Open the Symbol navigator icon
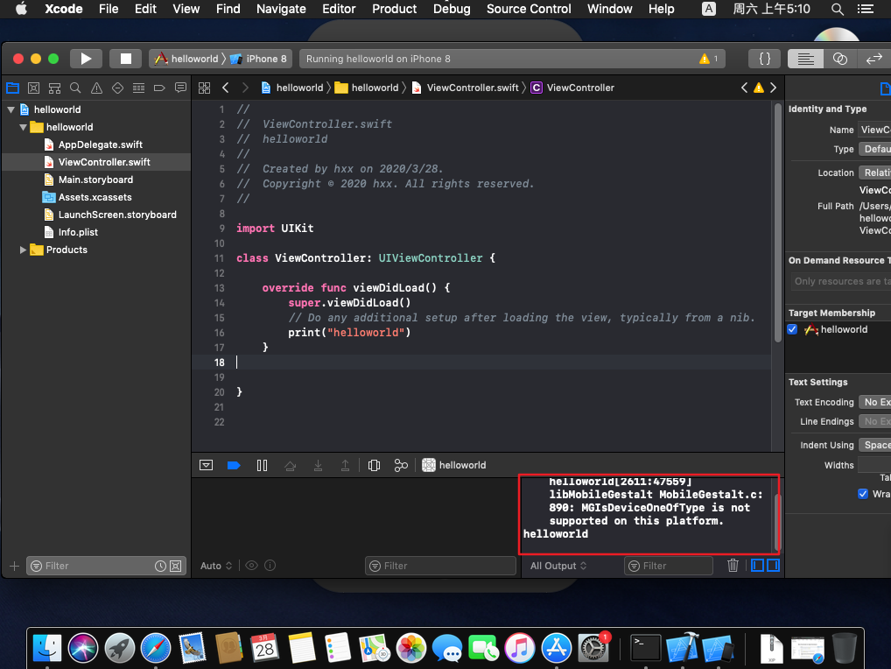This screenshot has width=891, height=669. click(x=54, y=88)
